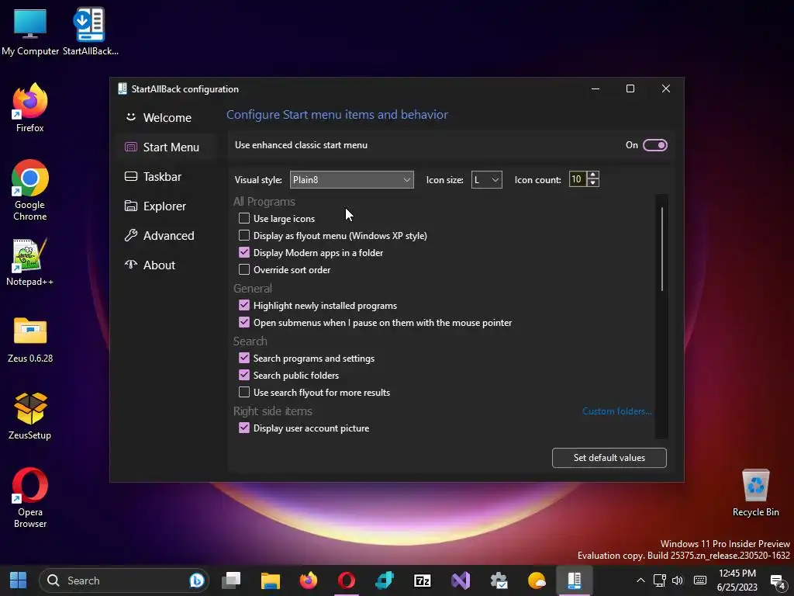Toggle the enhanced classic start menu switch
794x596 pixels.
[x=654, y=145]
